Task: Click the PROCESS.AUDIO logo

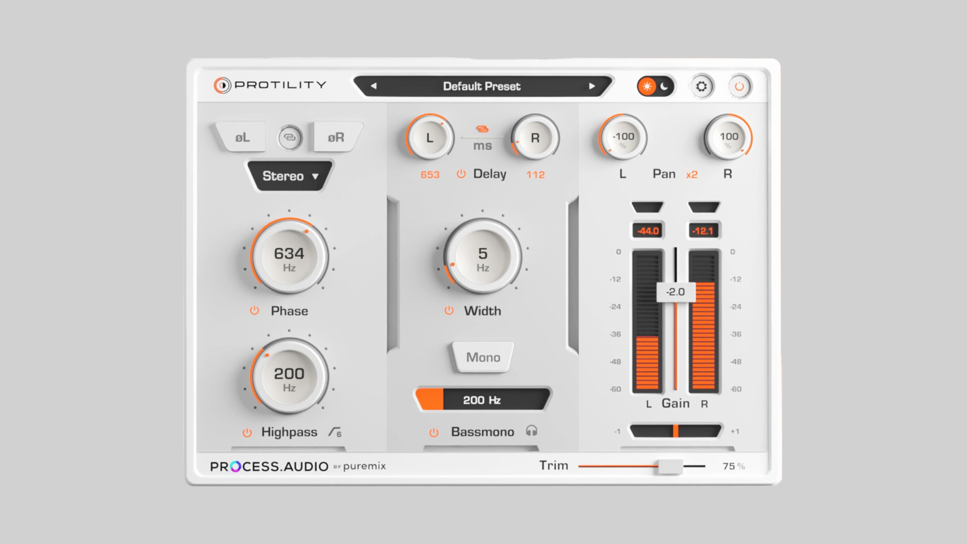Action: point(269,466)
